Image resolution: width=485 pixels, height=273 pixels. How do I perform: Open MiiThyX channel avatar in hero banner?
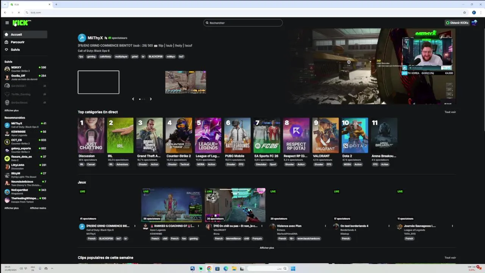click(x=82, y=38)
